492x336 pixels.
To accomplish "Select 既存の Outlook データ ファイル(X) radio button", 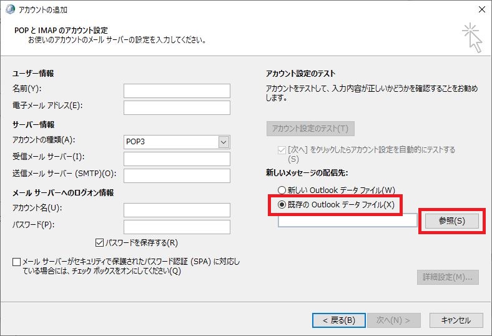I will [x=282, y=205].
